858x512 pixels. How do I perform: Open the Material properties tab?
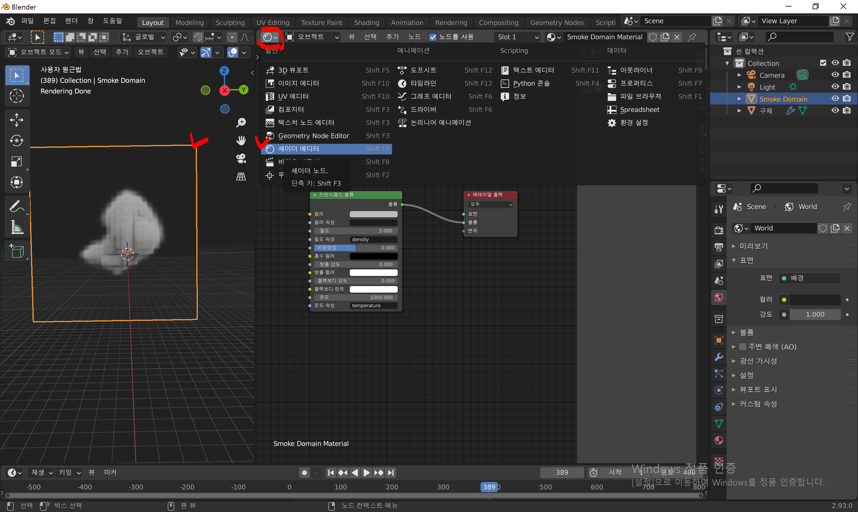719,440
